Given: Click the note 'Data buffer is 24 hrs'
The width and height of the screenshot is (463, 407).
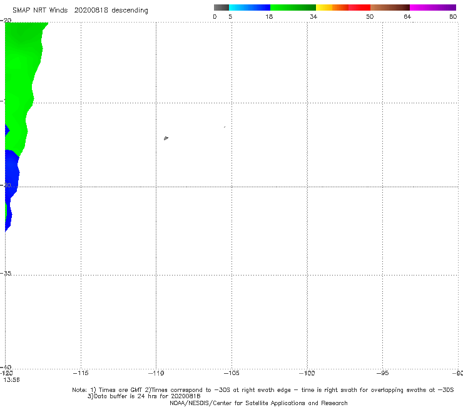Looking at the screenshot, I should click(x=144, y=396).
